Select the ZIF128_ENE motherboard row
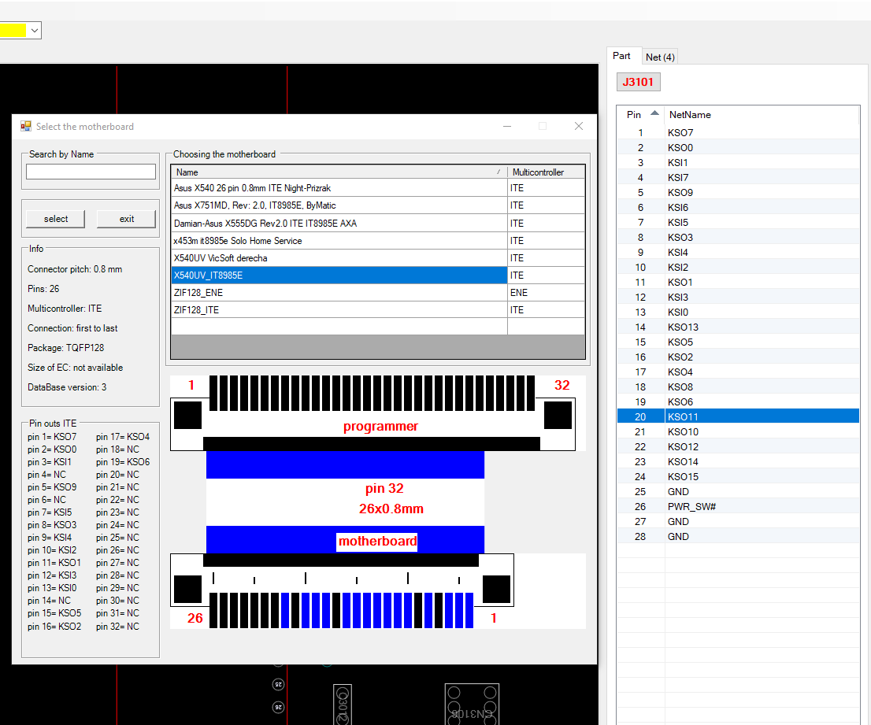The width and height of the screenshot is (871, 725). 378,293
